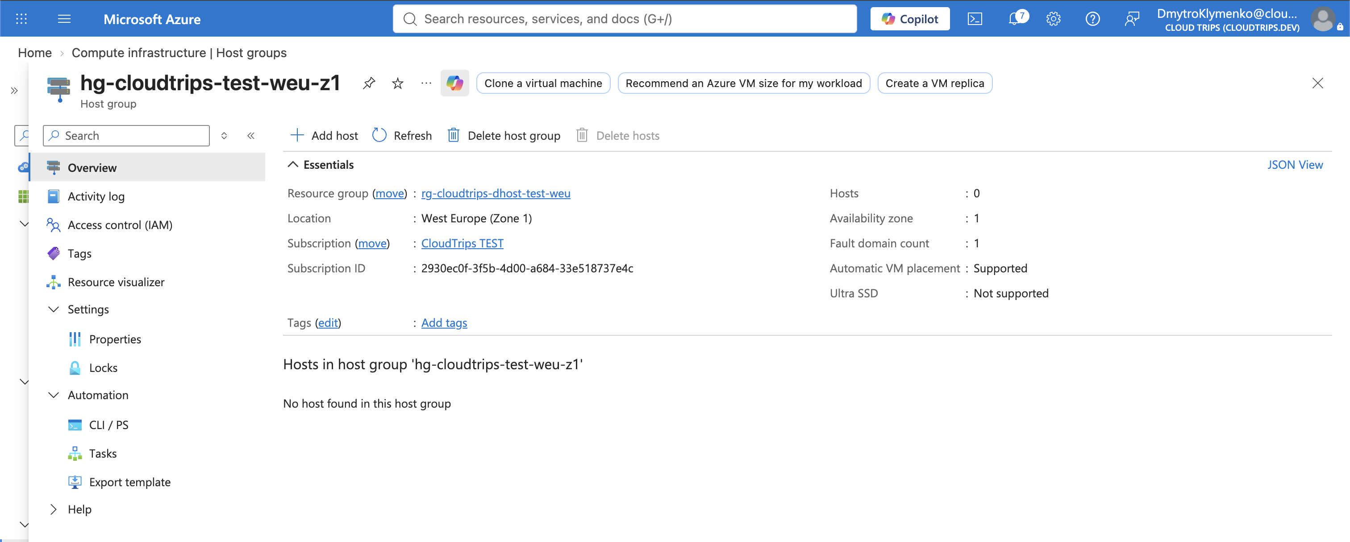Pin the host group to dashboard
1350x542 pixels.
[369, 83]
